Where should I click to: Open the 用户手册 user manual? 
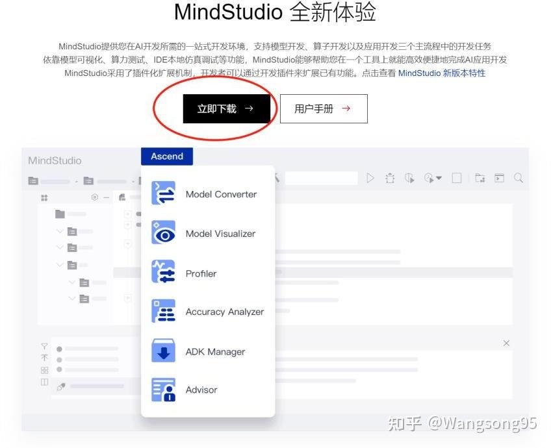(323, 108)
